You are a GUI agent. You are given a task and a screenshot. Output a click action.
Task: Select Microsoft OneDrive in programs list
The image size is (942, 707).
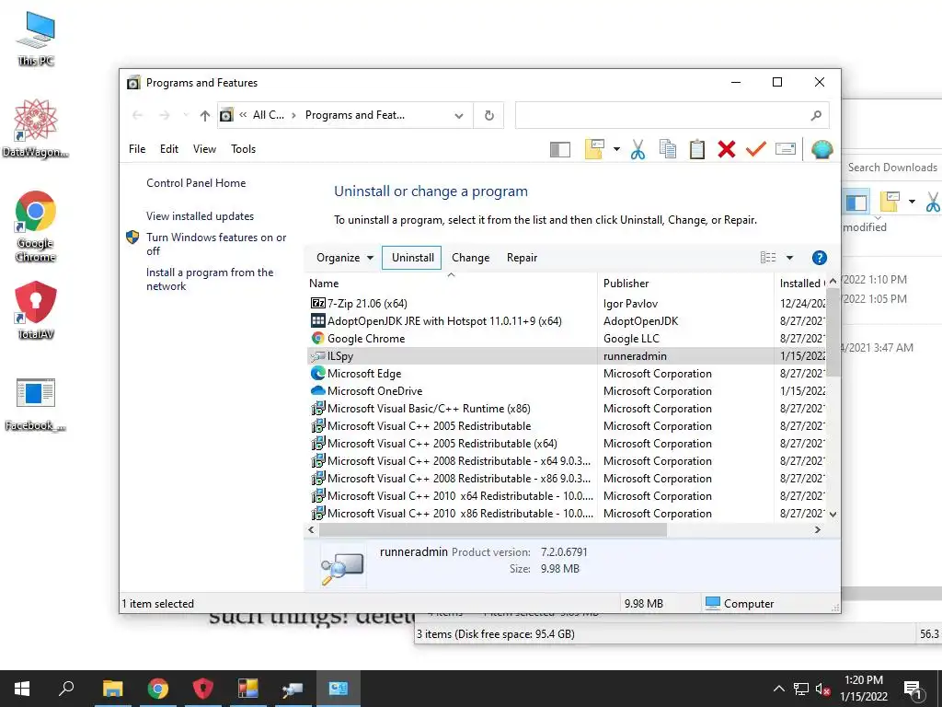click(x=566, y=390)
